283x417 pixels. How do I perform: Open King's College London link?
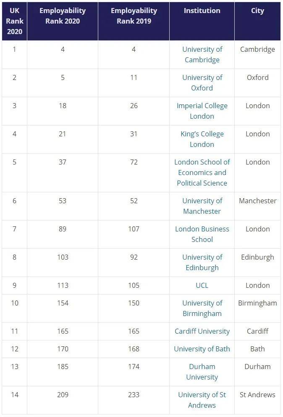(x=202, y=139)
